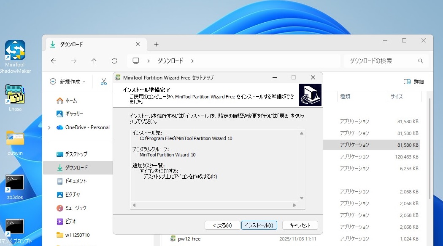
Task: Expand the breadcrumb chevron after ダウンロード
Action: click(x=192, y=61)
